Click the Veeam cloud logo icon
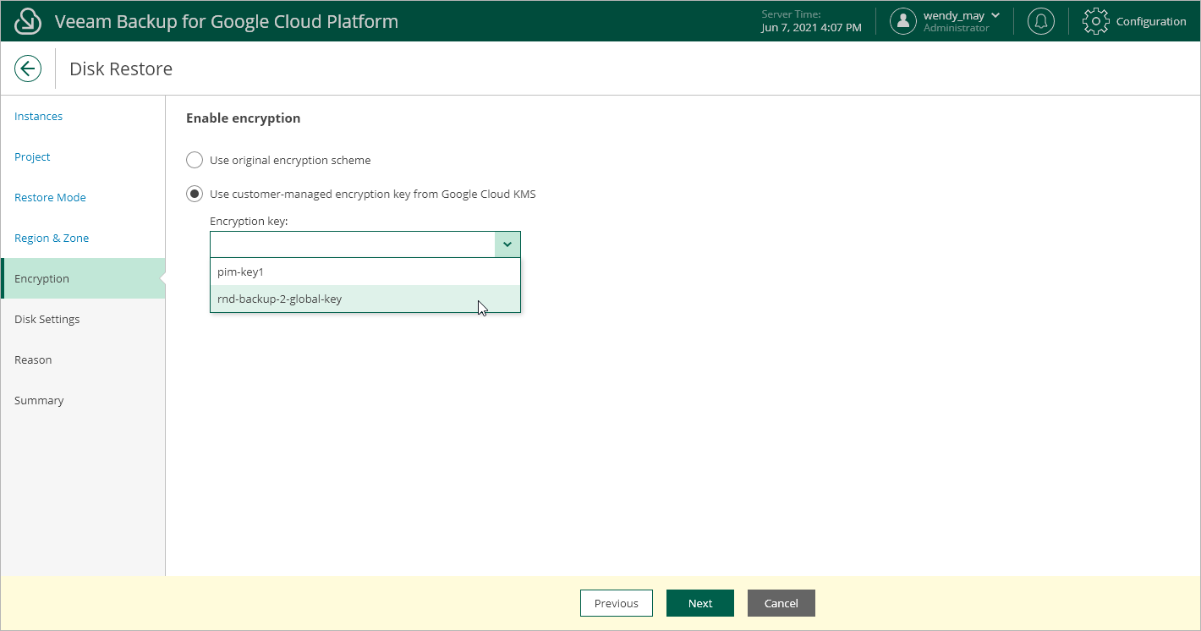This screenshot has height=631, width=1201. tap(28, 21)
